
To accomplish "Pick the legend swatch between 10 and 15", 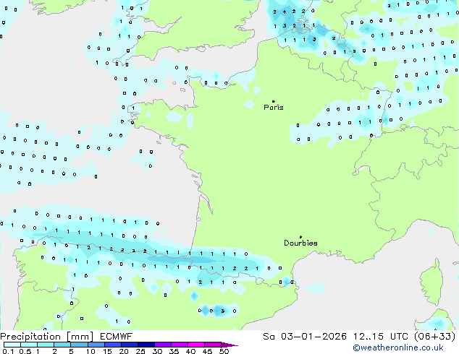I will [96, 345].
